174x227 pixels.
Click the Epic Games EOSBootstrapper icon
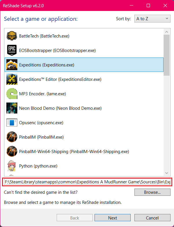(12, 50)
